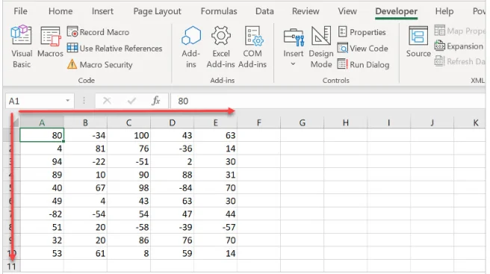Open the Visual Basic editor
Screen dimensions: 490x274
21,47
